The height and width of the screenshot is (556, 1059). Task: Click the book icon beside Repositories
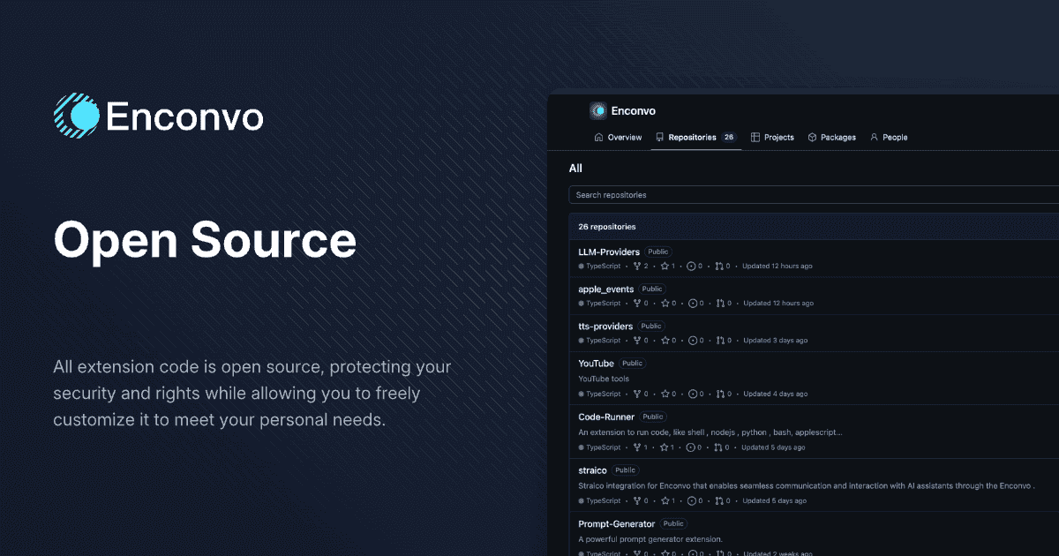point(658,137)
